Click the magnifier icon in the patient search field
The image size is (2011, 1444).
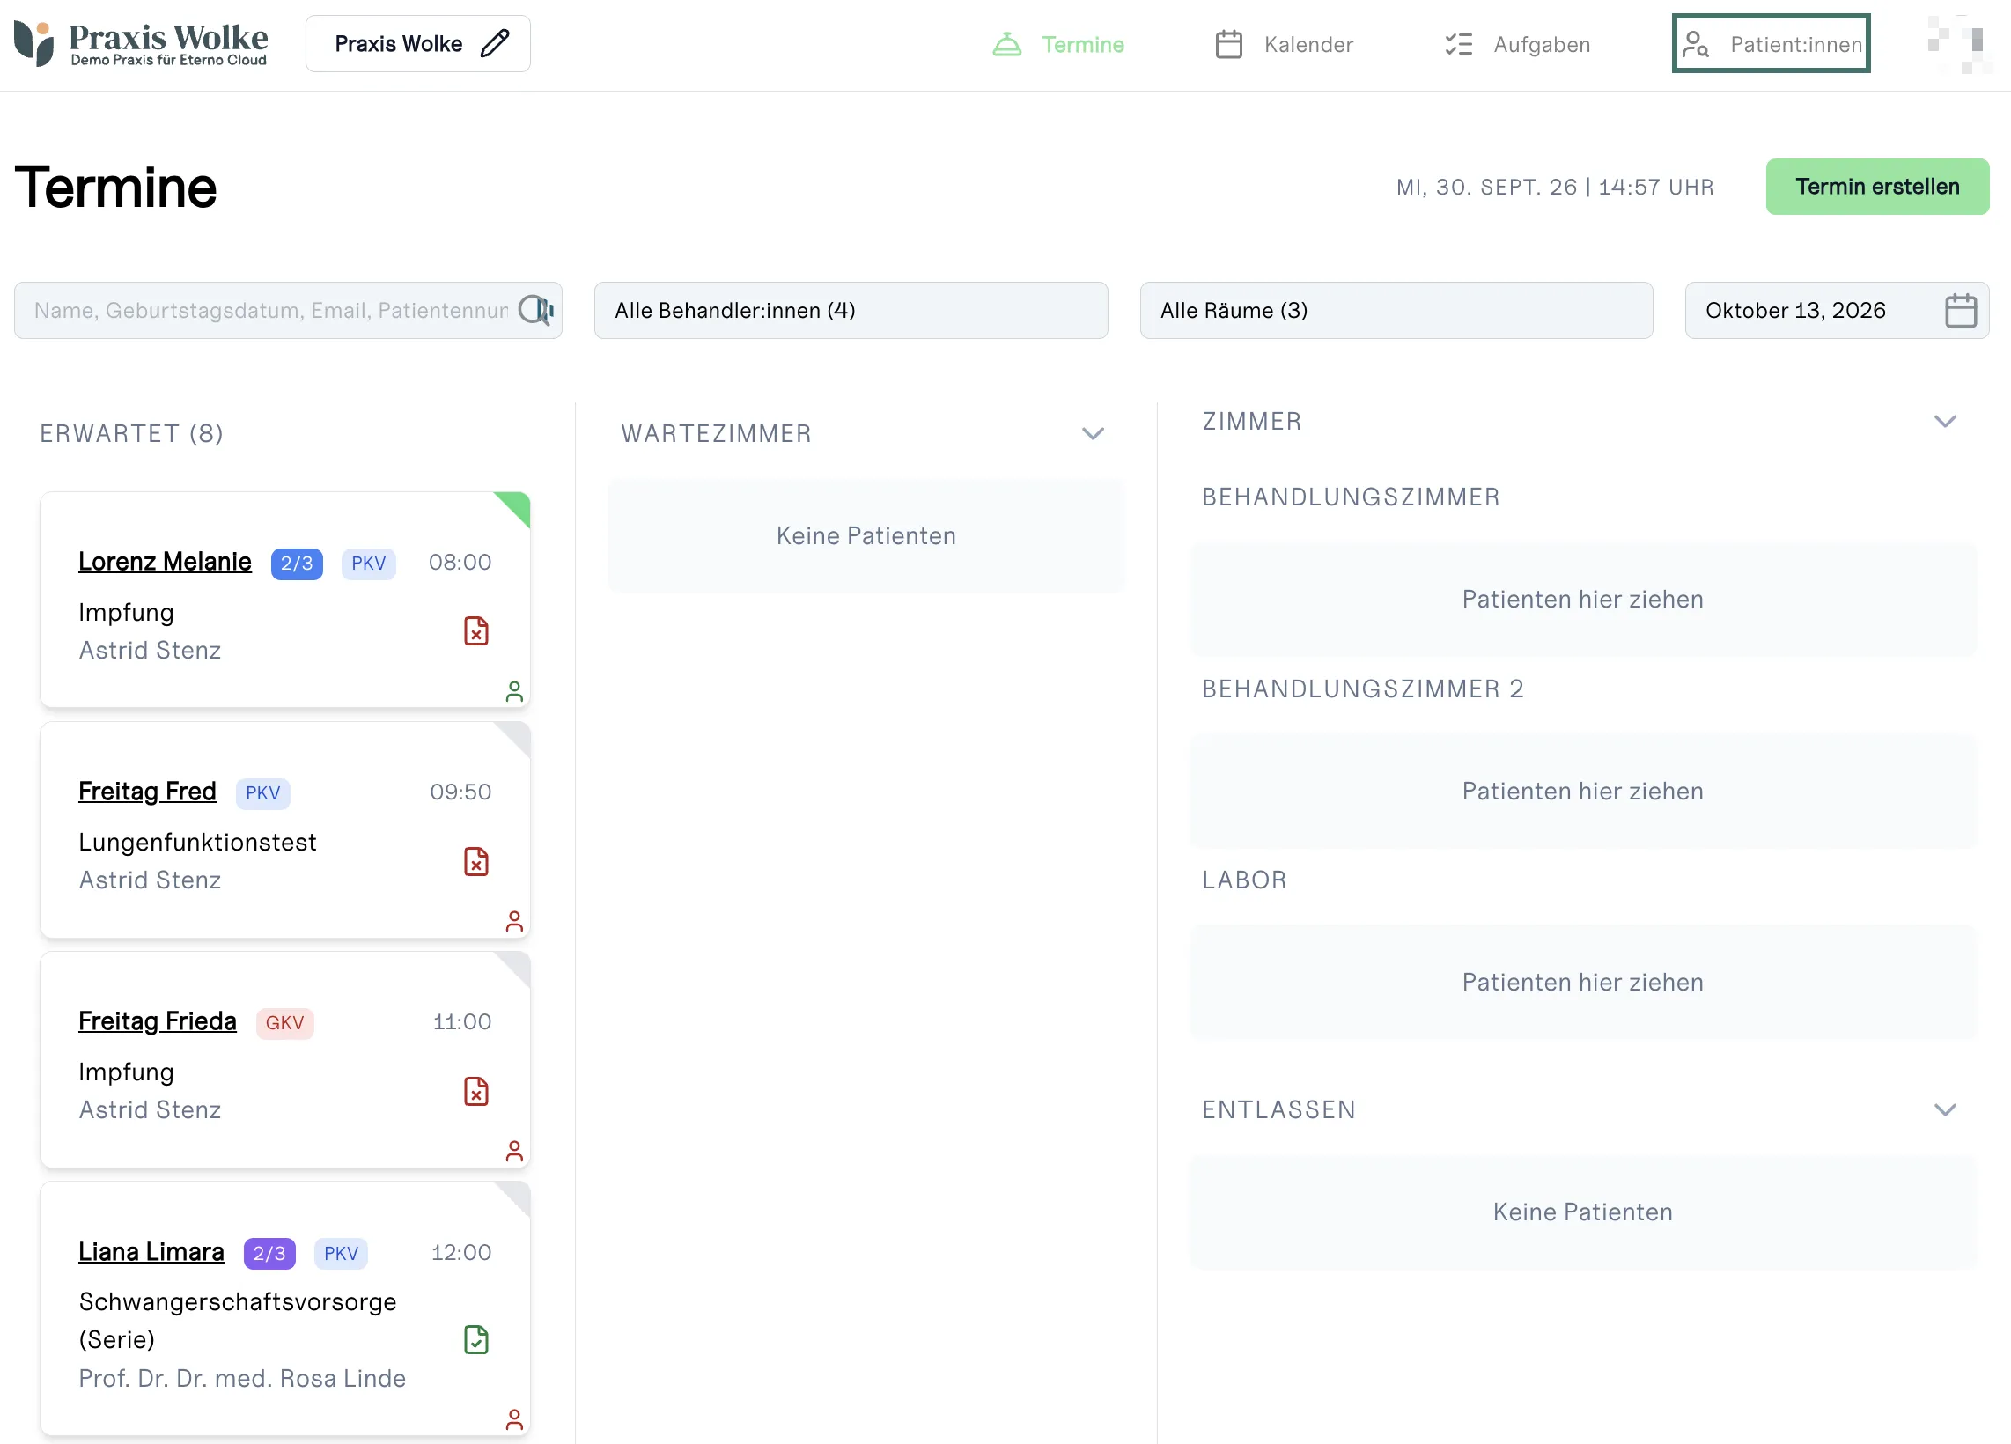tap(535, 310)
